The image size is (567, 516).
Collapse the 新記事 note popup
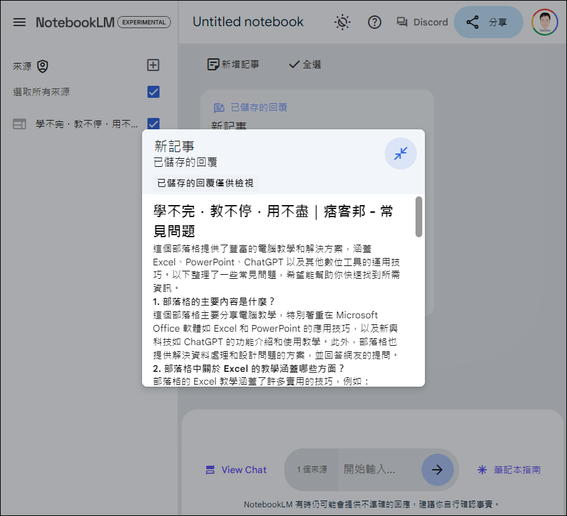401,153
